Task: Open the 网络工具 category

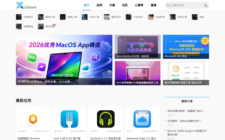Action: click(x=69, y=17)
